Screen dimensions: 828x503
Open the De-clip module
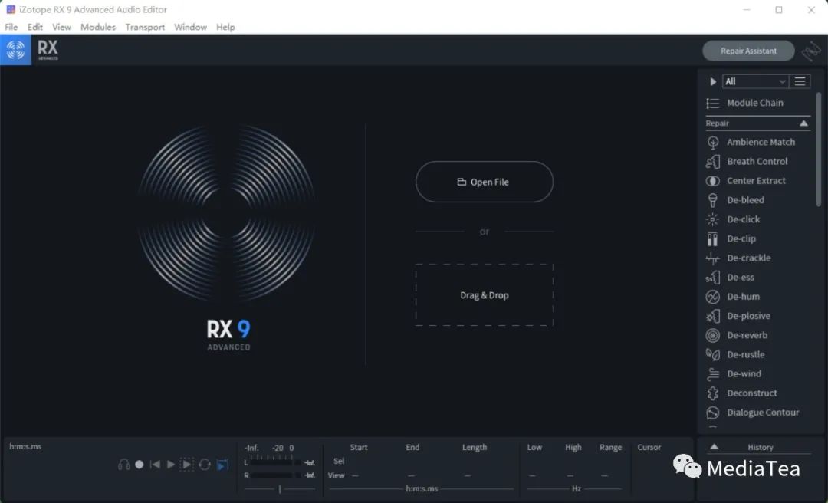(731, 238)
